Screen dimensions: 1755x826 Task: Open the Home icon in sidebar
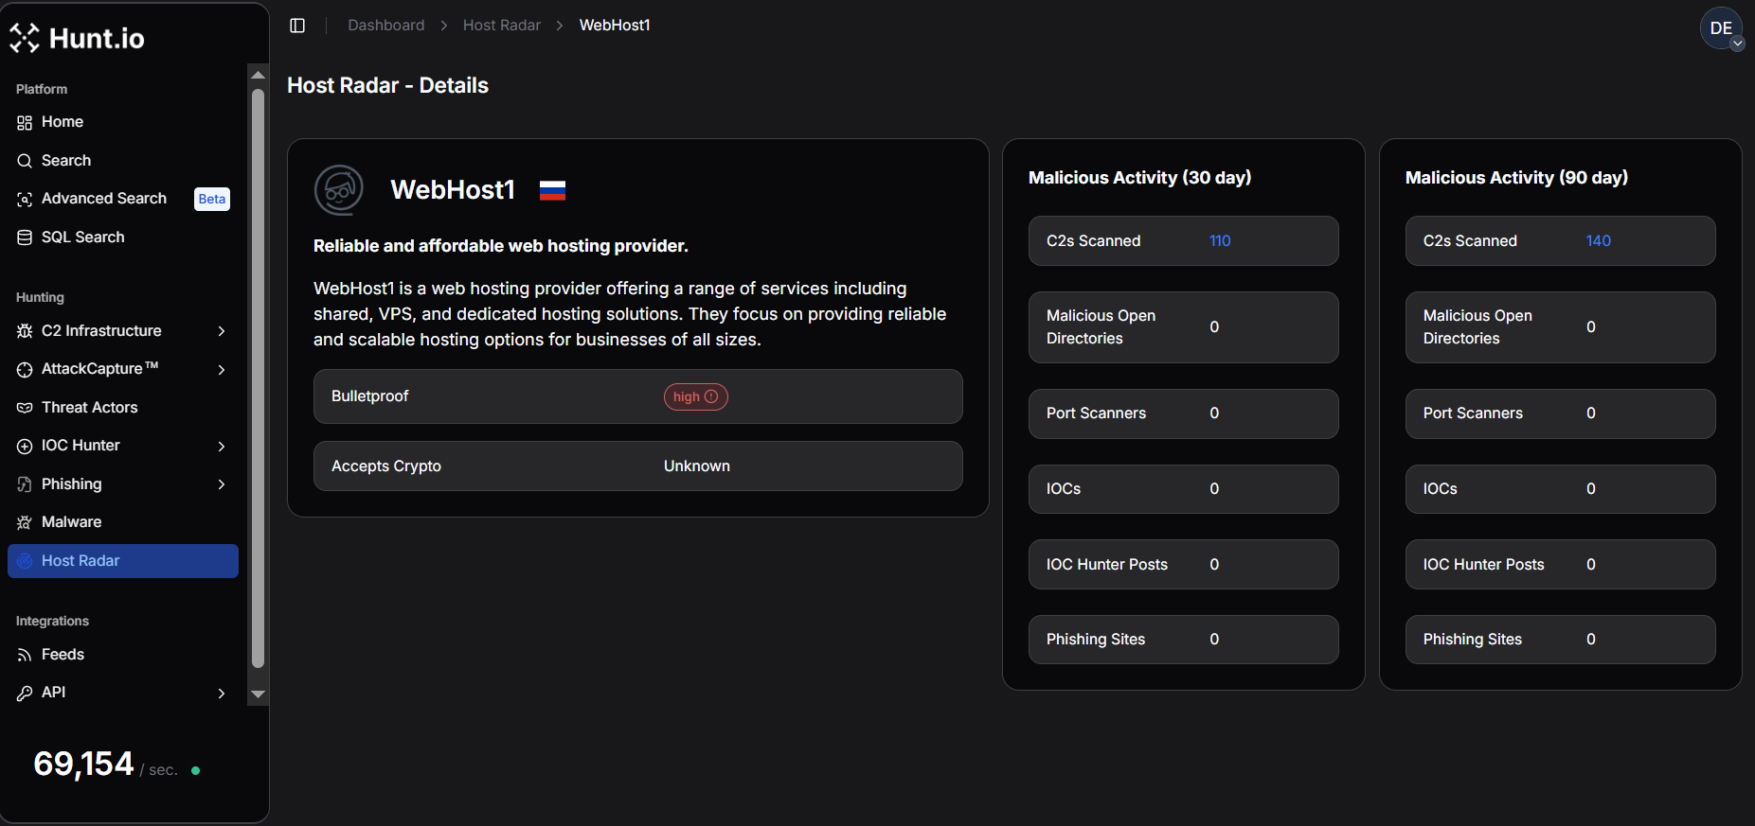[25, 123]
